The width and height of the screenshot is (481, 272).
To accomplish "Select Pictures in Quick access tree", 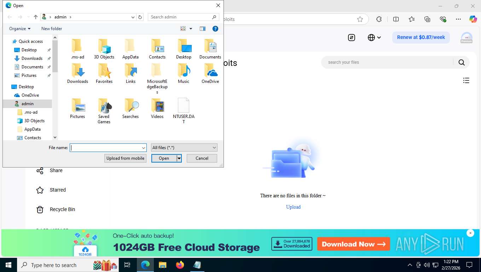I will click(x=29, y=75).
